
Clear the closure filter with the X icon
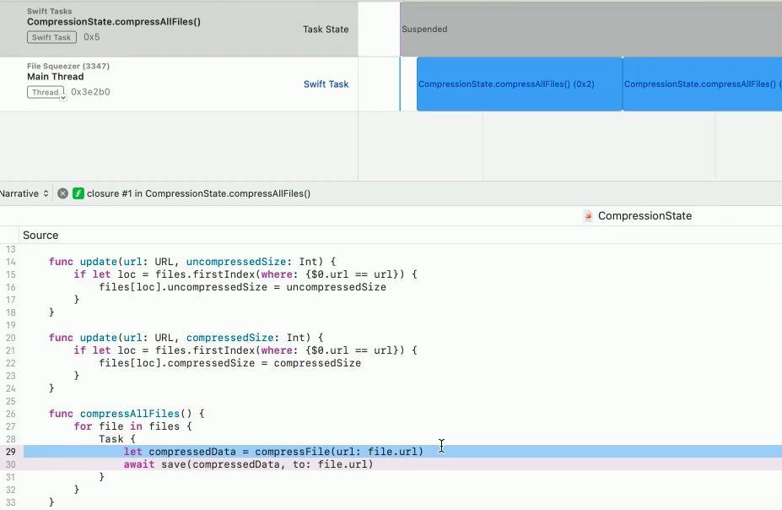[62, 193]
